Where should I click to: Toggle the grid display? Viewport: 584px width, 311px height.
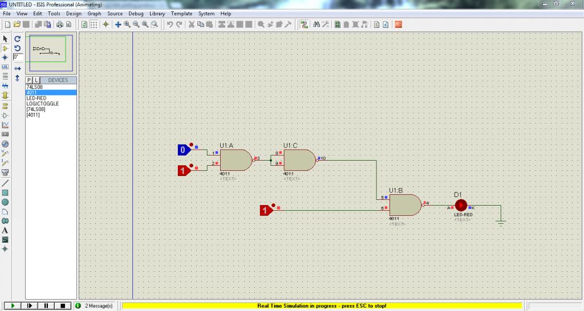coord(94,24)
